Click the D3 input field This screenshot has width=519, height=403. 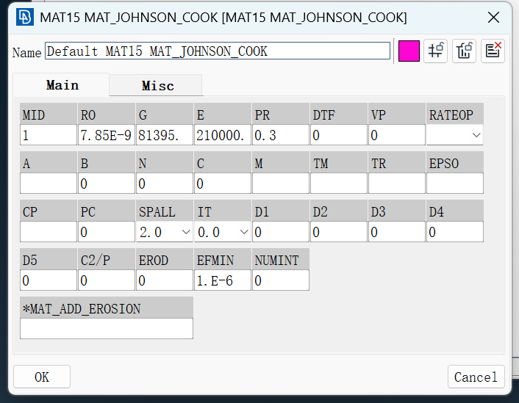(397, 232)
